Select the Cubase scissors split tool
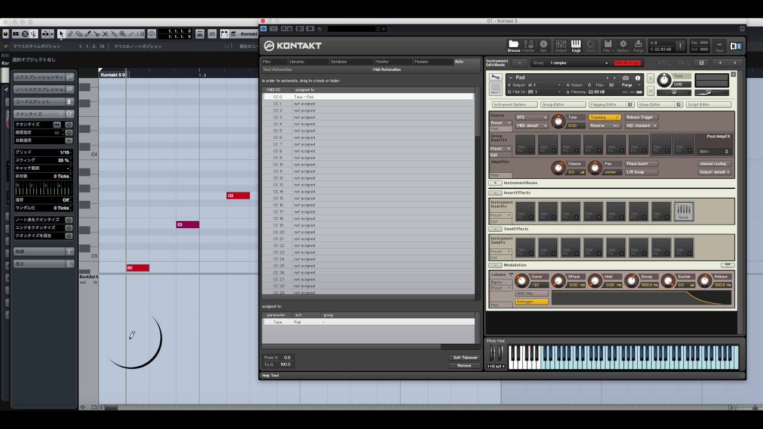This screenshot has width=763, height=429. [96, 34]
